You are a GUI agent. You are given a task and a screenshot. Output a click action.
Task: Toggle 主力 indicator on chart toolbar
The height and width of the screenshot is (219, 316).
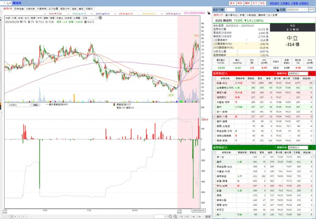pos(27,18)
